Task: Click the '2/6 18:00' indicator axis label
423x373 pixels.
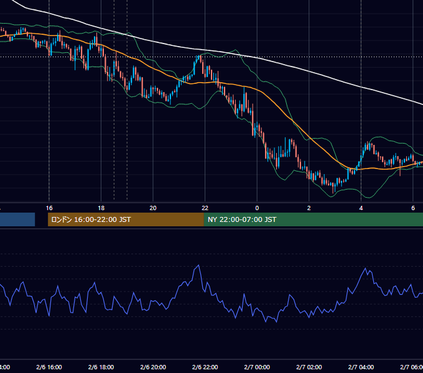Action: point(101,367)
